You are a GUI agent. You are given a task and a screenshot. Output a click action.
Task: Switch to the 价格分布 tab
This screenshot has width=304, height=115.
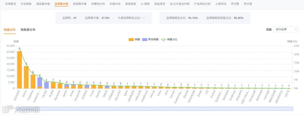[x=115, y=4]
